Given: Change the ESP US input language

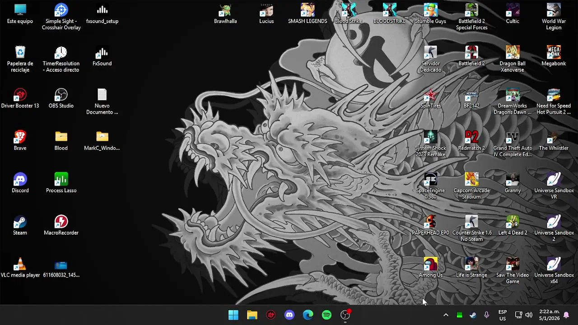Looking at the screenshot, I should pos(502,315).
